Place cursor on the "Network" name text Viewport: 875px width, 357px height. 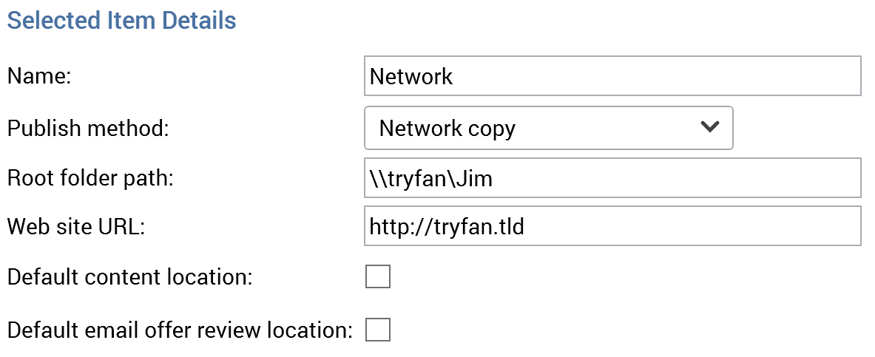click(x=411, y=77)
